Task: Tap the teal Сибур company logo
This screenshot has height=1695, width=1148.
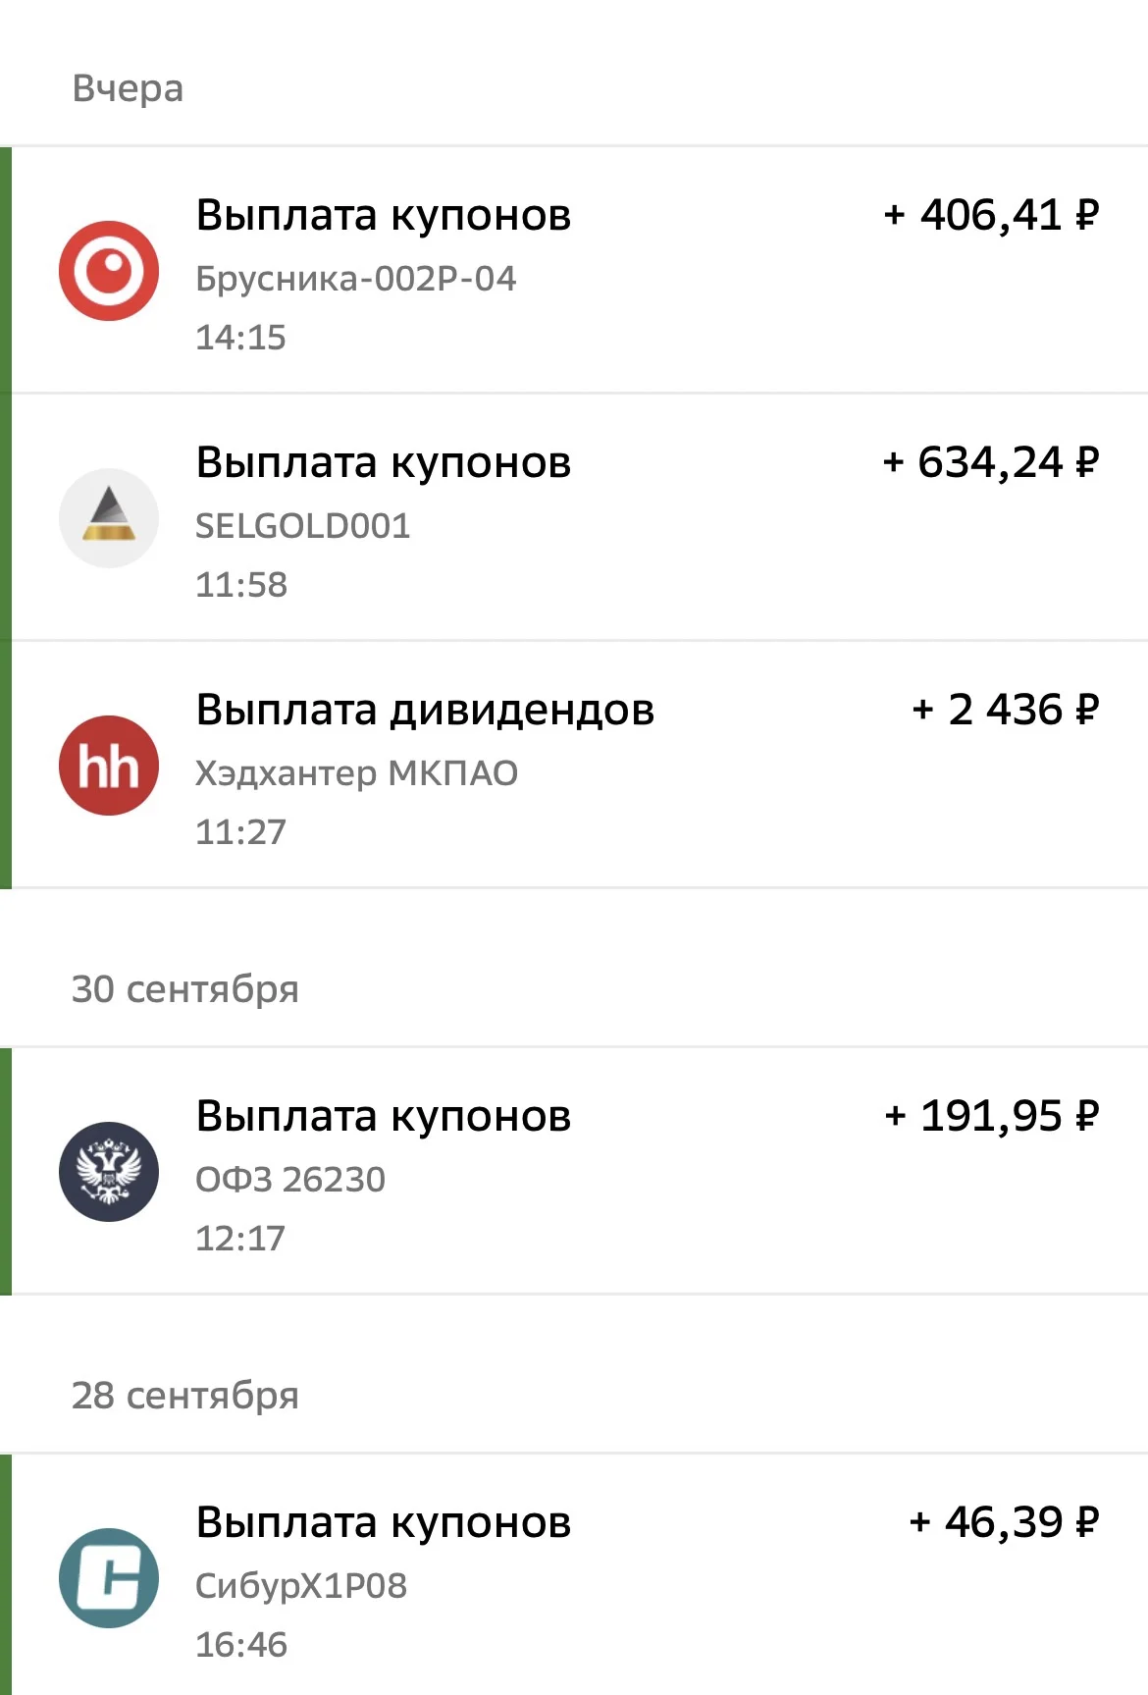Action: [x=109, y=1578]
